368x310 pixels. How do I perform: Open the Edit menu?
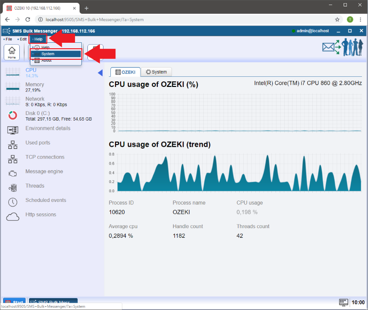click(x=23, y=39)
